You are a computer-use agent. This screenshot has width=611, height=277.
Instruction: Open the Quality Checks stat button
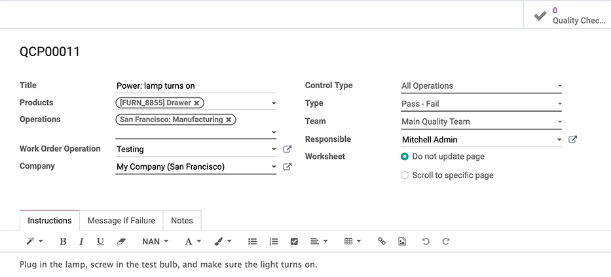568,15
